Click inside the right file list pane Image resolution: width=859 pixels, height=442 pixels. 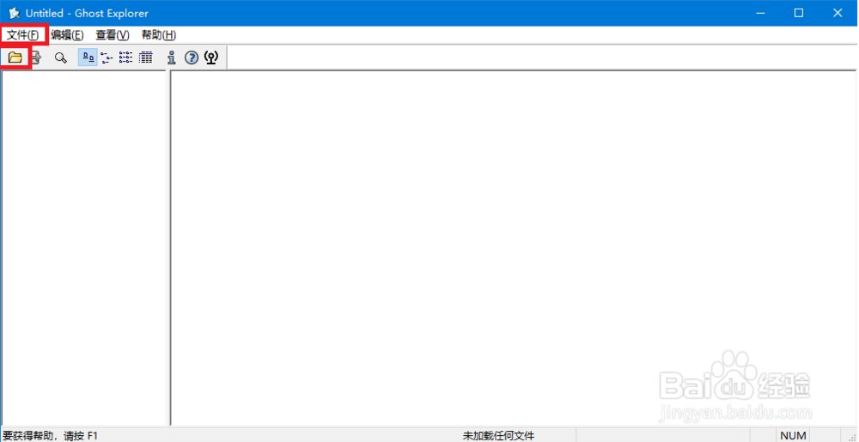(x=514, y=248)
